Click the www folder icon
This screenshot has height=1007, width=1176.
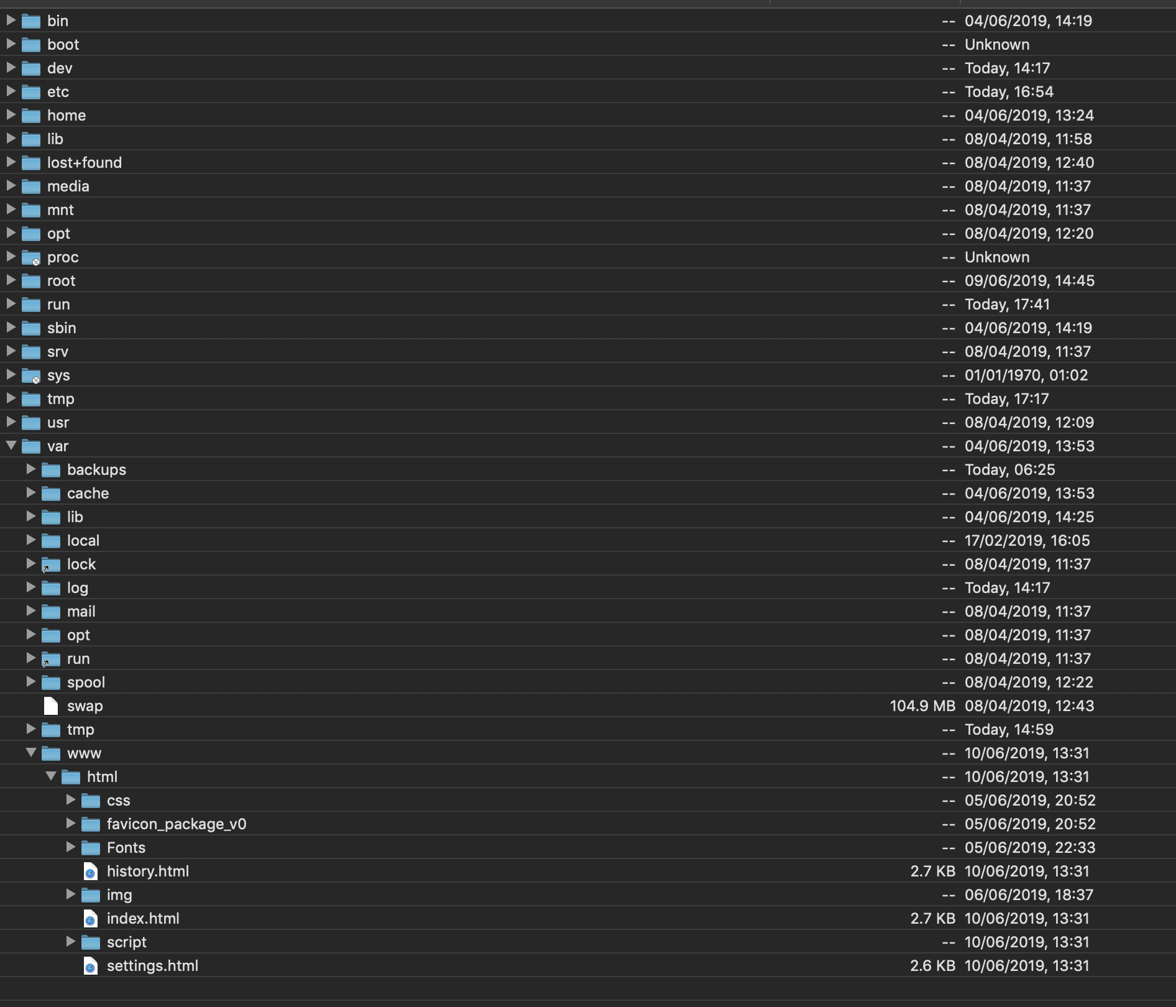pyautogui.click(x=51, y=753)
